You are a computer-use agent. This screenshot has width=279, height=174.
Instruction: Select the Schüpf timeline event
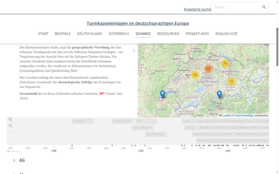[x=232, y=121]
